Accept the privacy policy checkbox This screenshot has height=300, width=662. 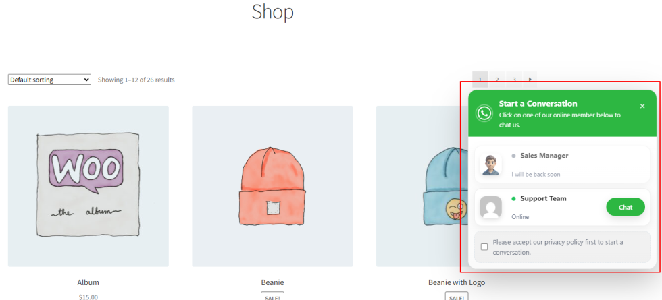click(x=484, y=247)
